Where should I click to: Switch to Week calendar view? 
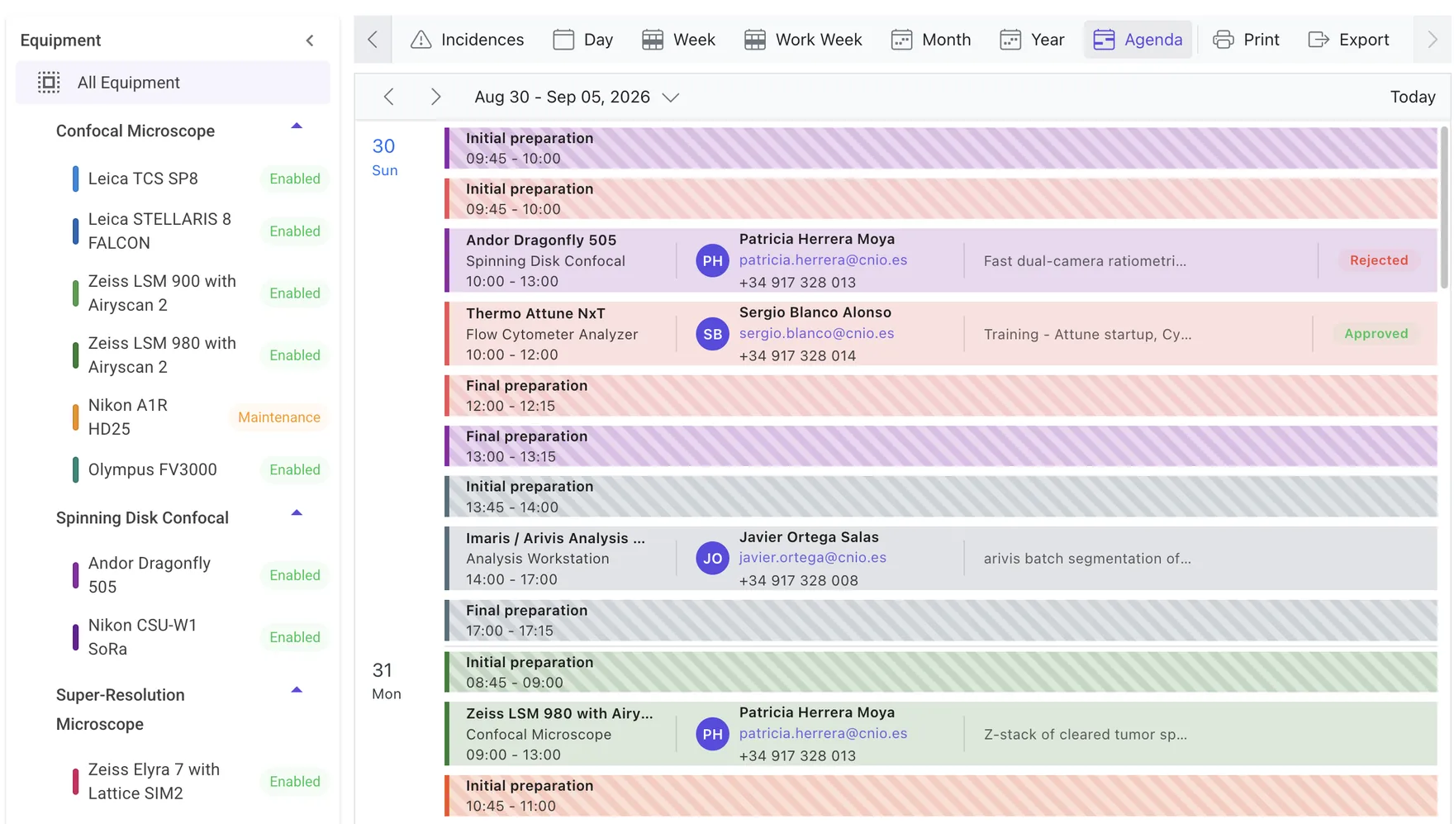point(678,40)
